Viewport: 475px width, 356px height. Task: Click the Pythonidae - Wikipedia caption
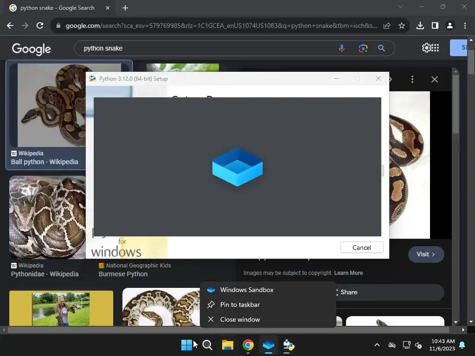(45, 274)
